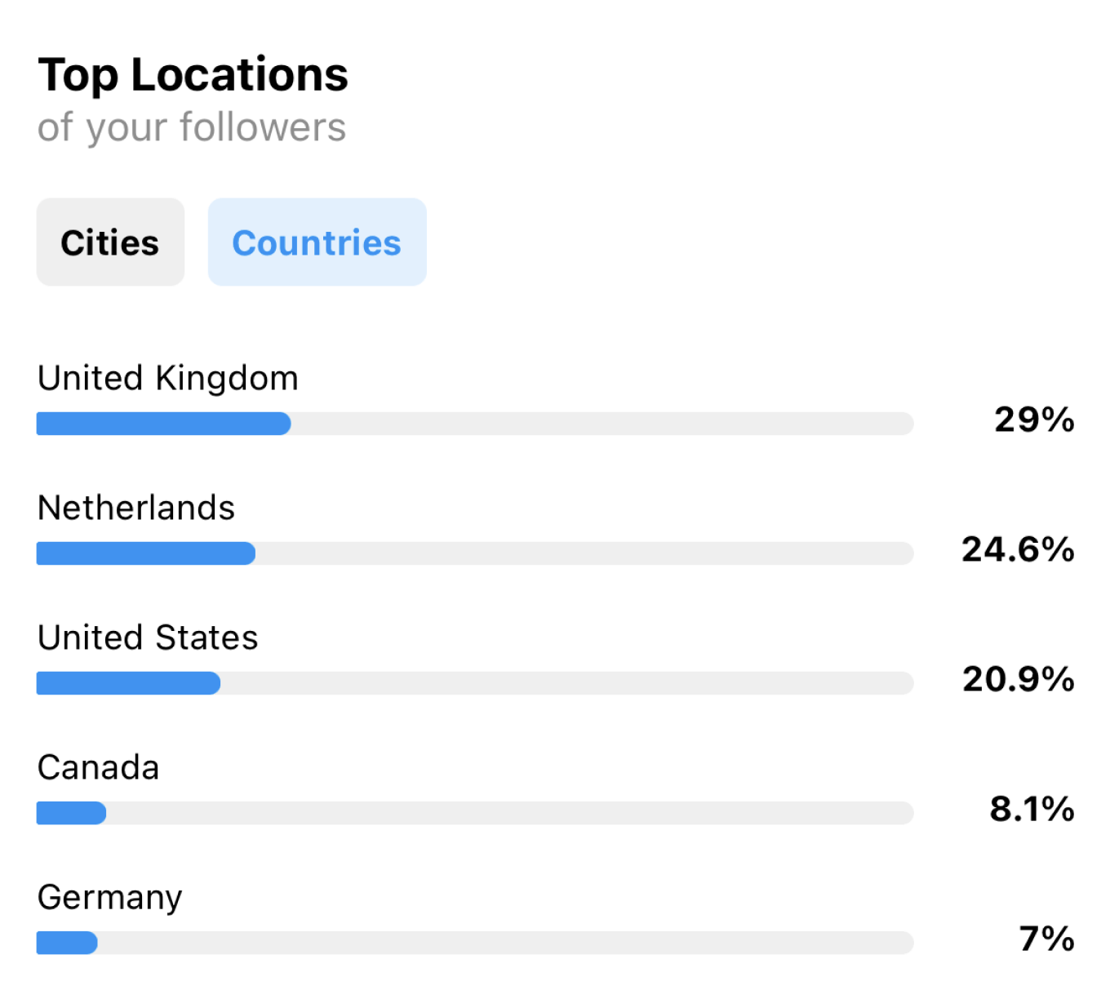Click the 'of your followers' subtitle
1110x1008 pixels.
192,127
